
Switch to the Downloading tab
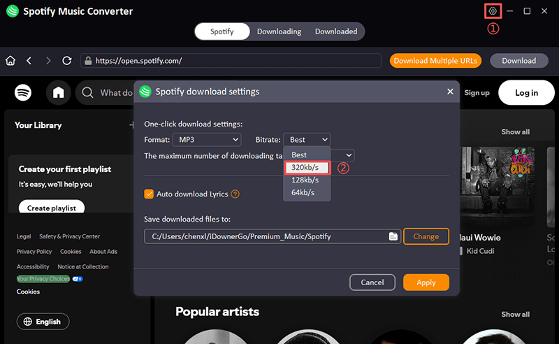point(279,31)
